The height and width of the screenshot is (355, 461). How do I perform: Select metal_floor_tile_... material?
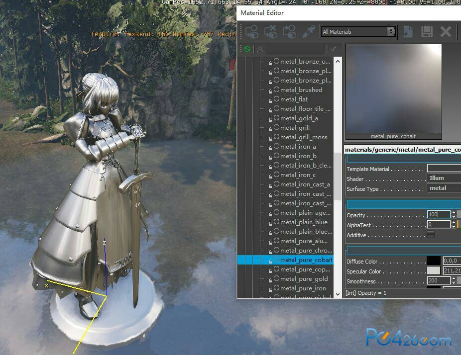click(305, 109)
